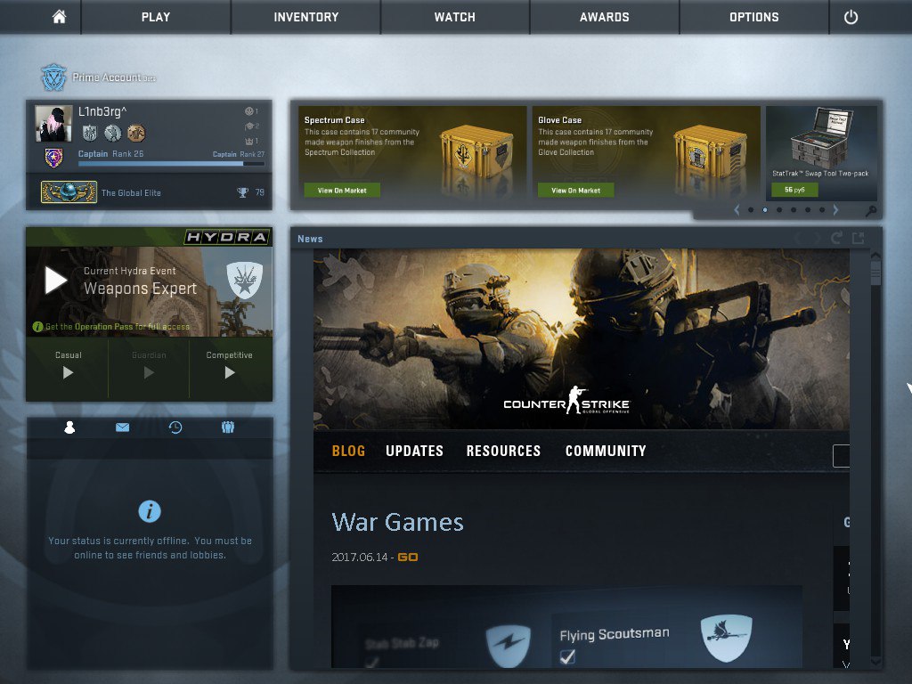Click the Global Elite skill group emblem

[69, 192]
